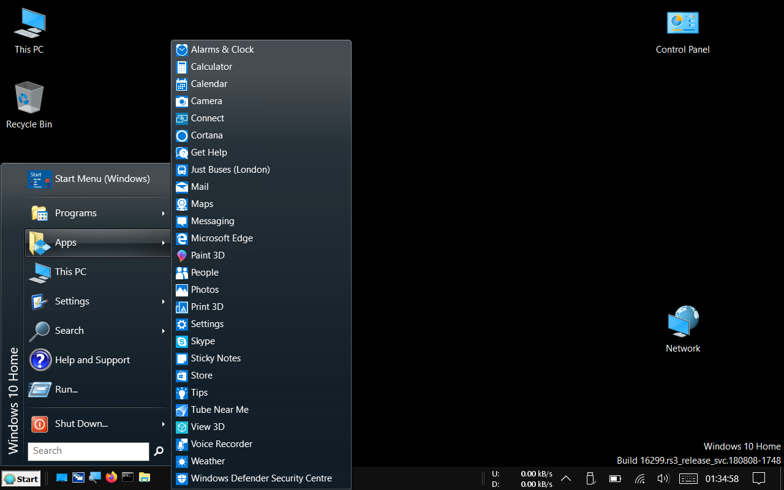Image resolution: width=784 pixels, height=490 pixels.
Task: Open the Wi-Fi network tray icon
Action: click(639, 478)
